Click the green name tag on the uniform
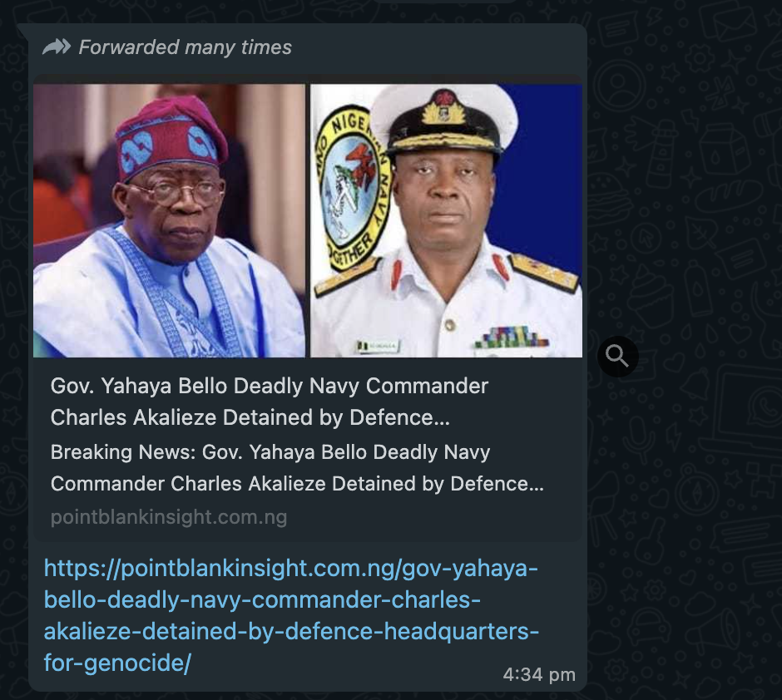The width and height of the screenshot is (782, 700). pos(379,345)
